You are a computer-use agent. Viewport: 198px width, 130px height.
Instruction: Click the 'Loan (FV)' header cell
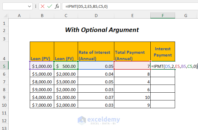tap(66, 51)
